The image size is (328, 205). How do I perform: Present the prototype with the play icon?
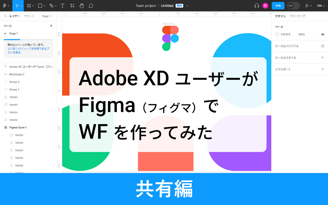[x=307, y=5]
